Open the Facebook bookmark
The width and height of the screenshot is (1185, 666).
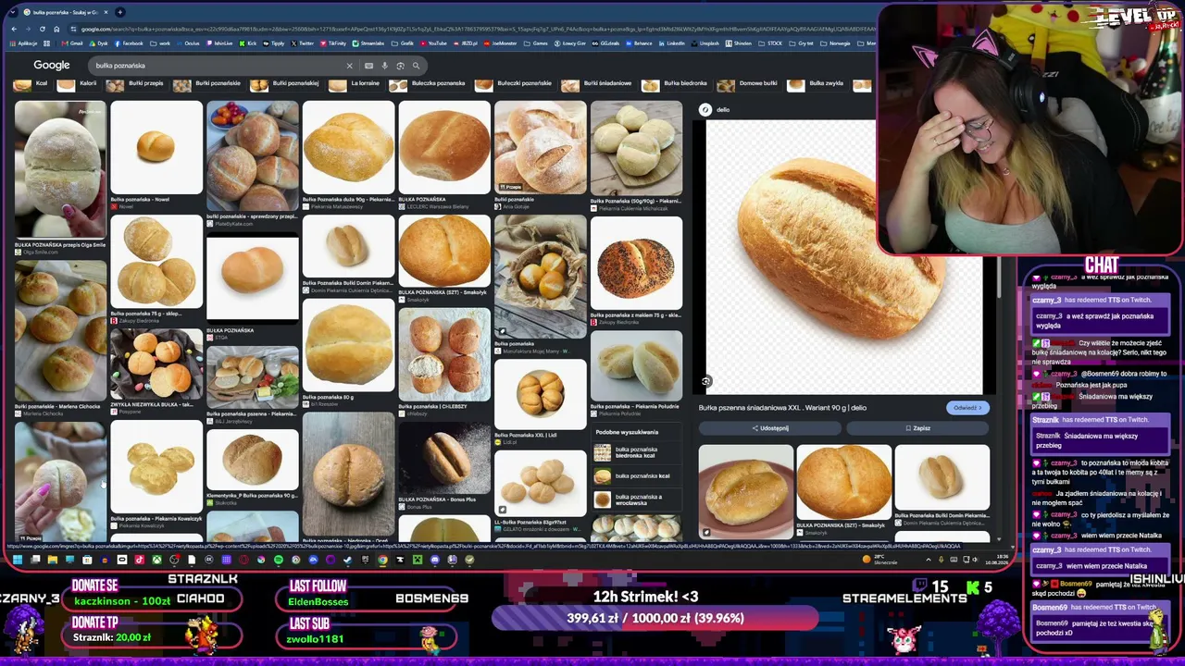130,43
